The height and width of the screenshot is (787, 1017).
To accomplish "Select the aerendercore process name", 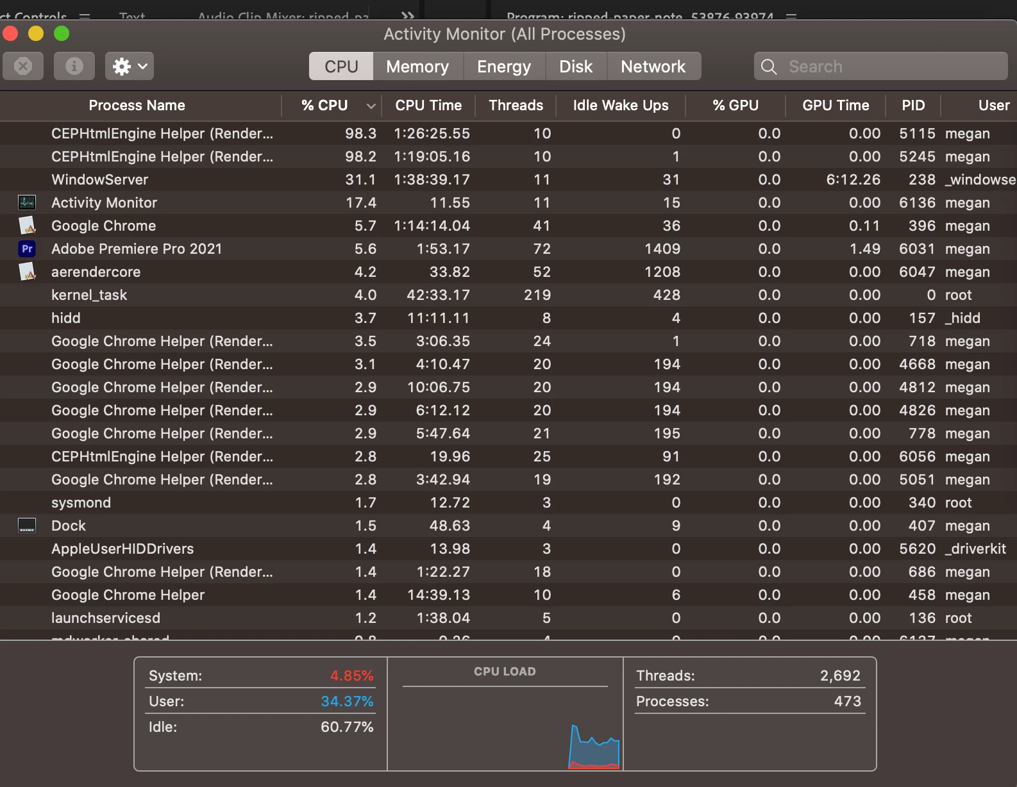I will coord(96,272).
